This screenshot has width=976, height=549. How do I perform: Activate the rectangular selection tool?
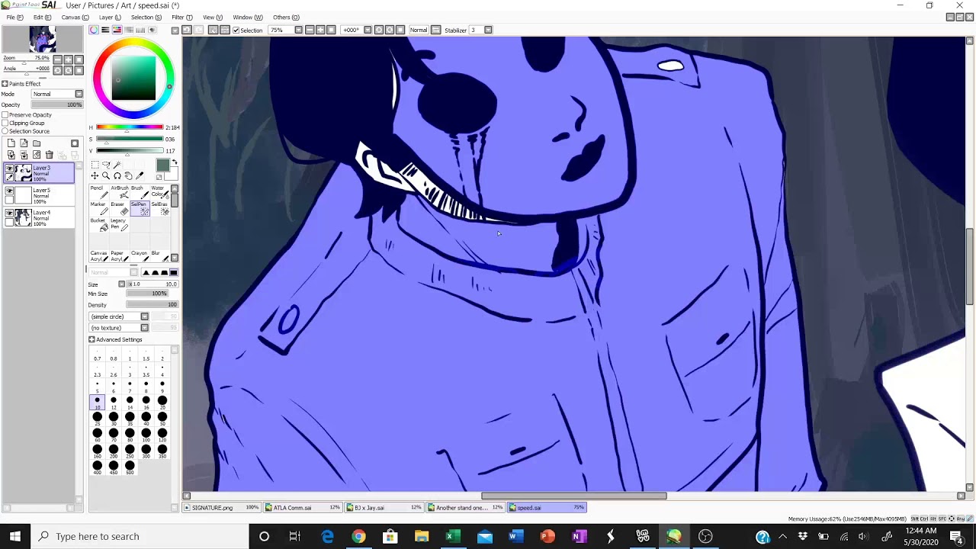[x=95, y=165]
